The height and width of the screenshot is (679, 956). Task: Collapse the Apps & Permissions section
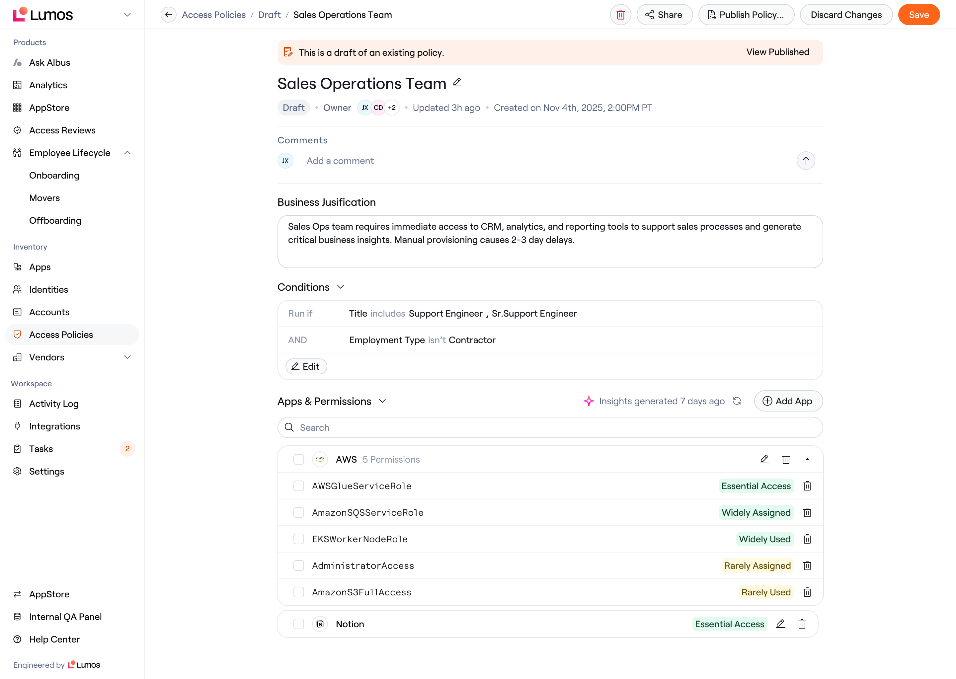coord(382,401)
